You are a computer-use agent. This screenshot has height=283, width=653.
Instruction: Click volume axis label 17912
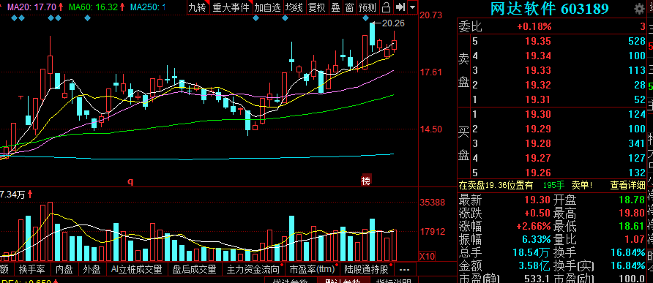(x=433, y=231)
